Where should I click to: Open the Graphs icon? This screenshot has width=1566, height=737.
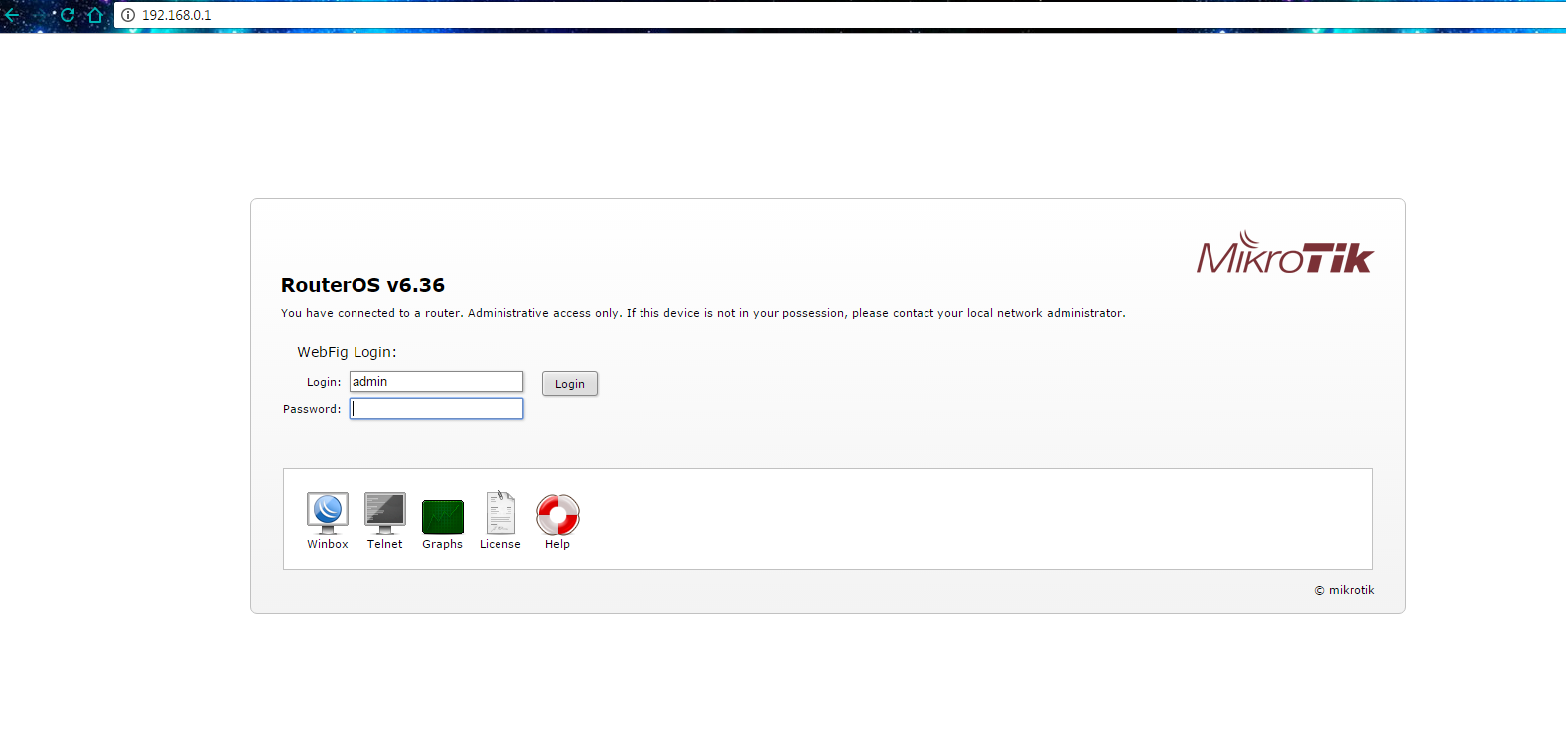pyautogui.click(x=443, y=517)
